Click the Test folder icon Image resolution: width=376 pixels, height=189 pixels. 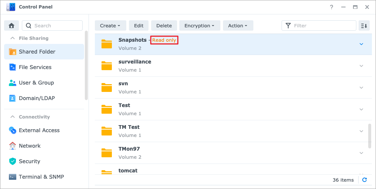point(107,109)
